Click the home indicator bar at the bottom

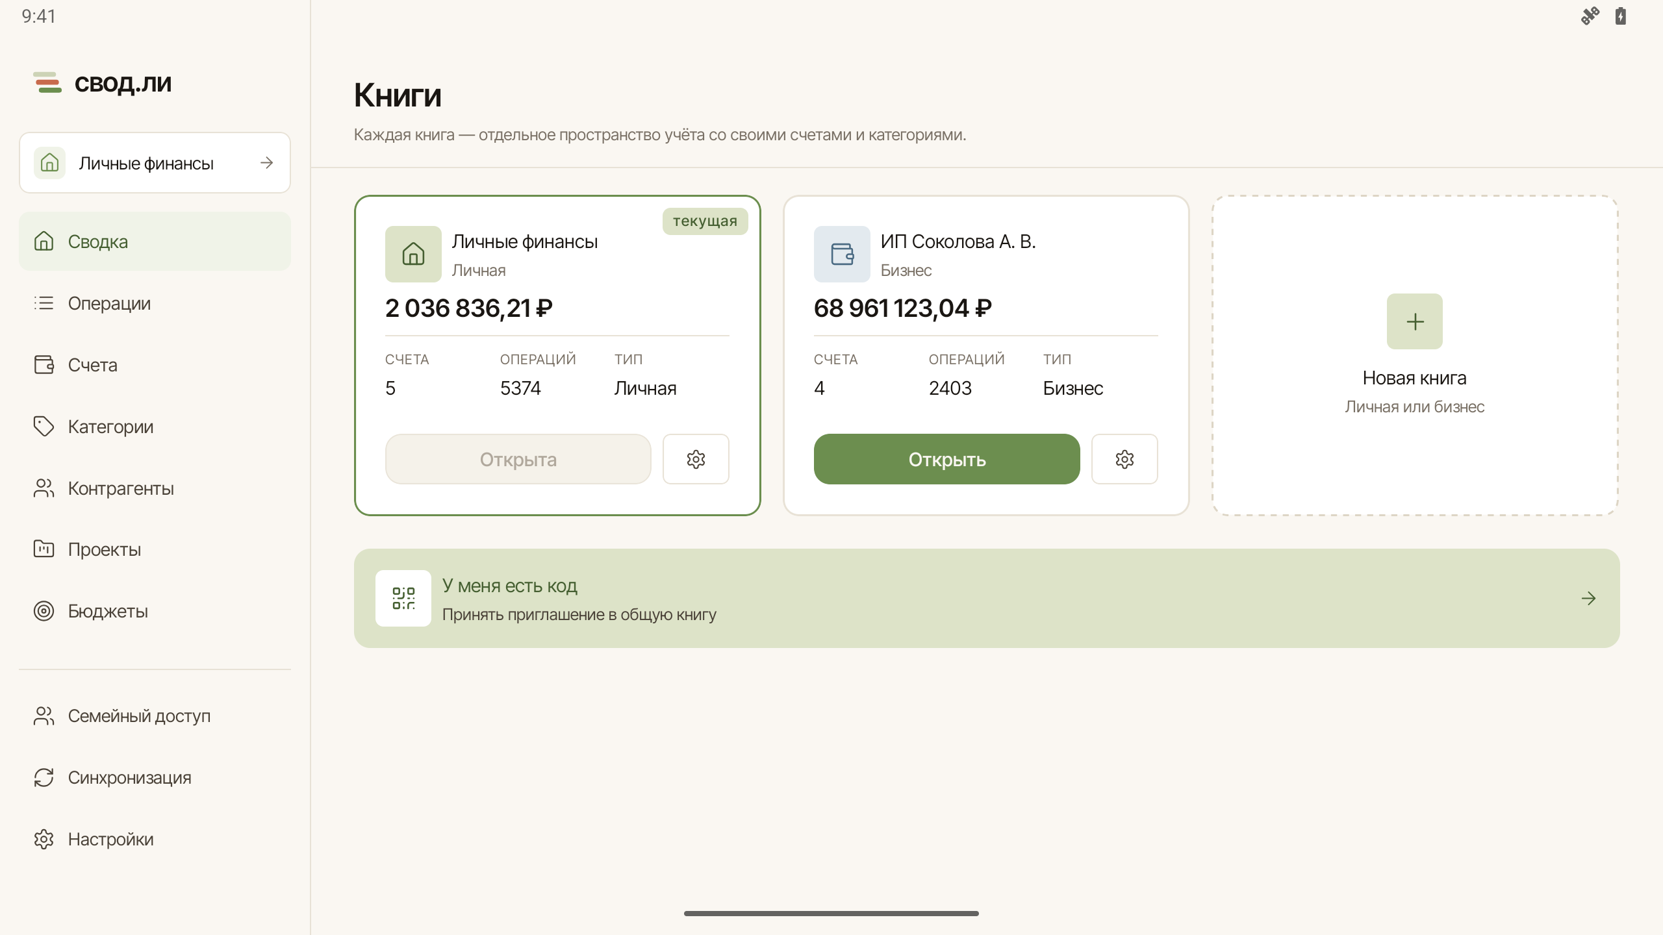(x=831, y=914)
